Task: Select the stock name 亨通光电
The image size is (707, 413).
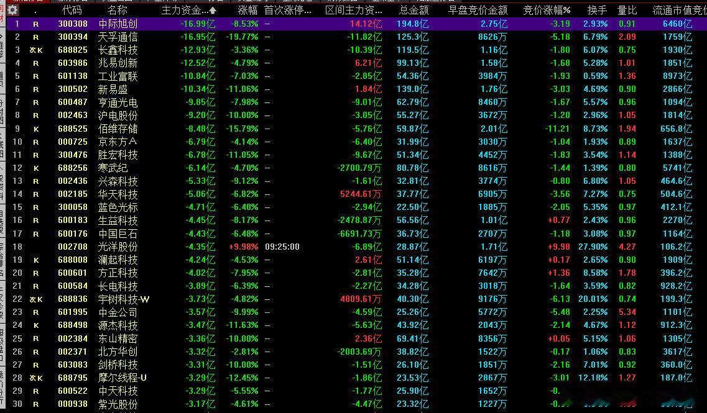Action: (x=118, y=102)
